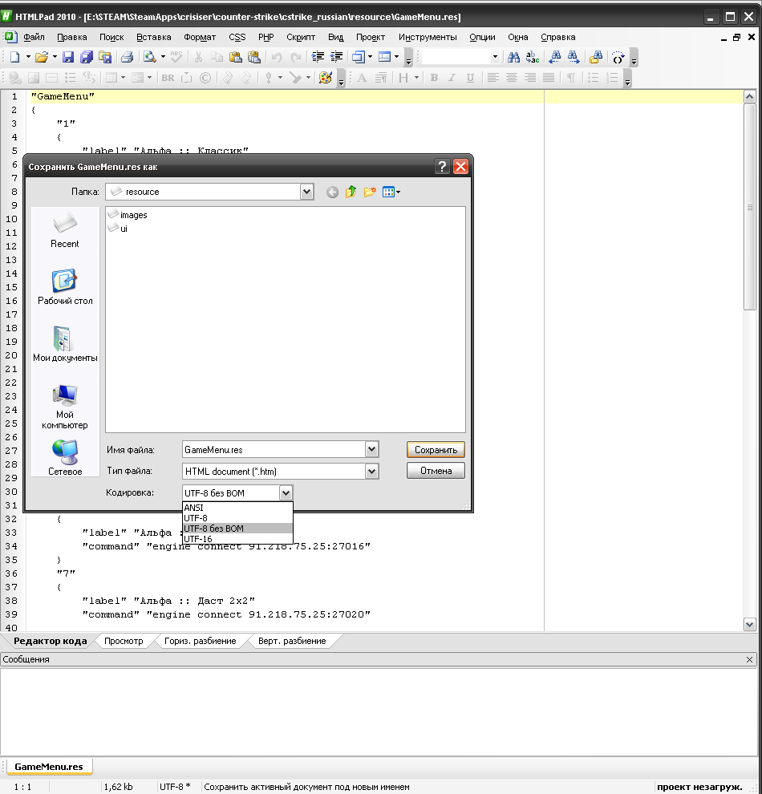Open the Формат menu
762x794 pixels.
199,37
